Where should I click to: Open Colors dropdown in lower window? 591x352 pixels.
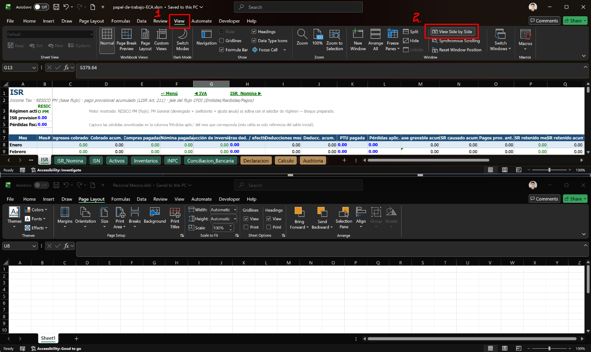click(x=36, y=210)
